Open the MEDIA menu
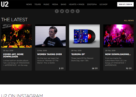The width and height of the screenshot is (136, 97). [x=55, y=4]
